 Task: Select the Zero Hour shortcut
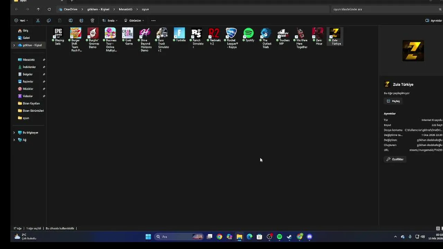tap(318, 37)
